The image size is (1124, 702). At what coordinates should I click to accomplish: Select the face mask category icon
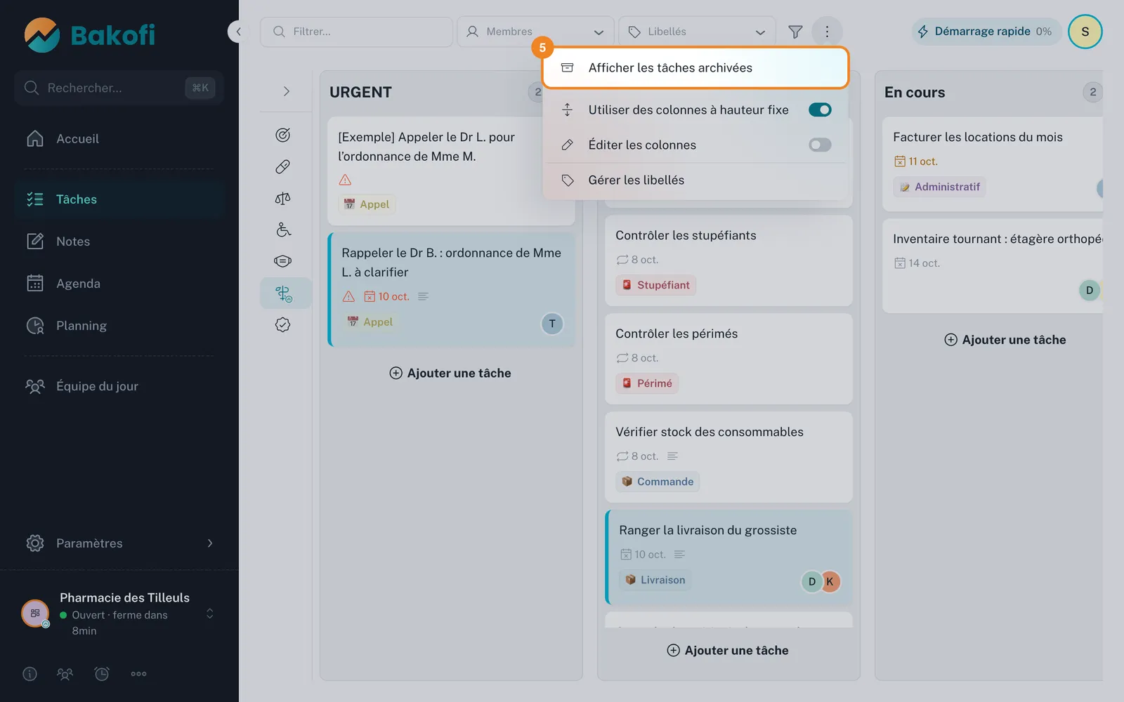(283, 261)
